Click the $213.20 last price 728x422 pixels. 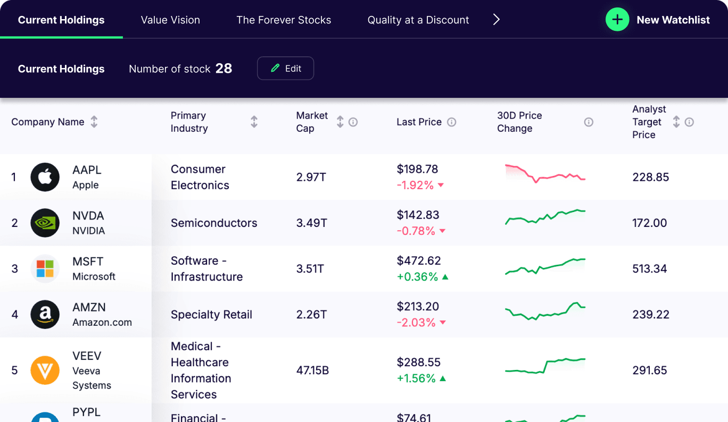point(418,306)
